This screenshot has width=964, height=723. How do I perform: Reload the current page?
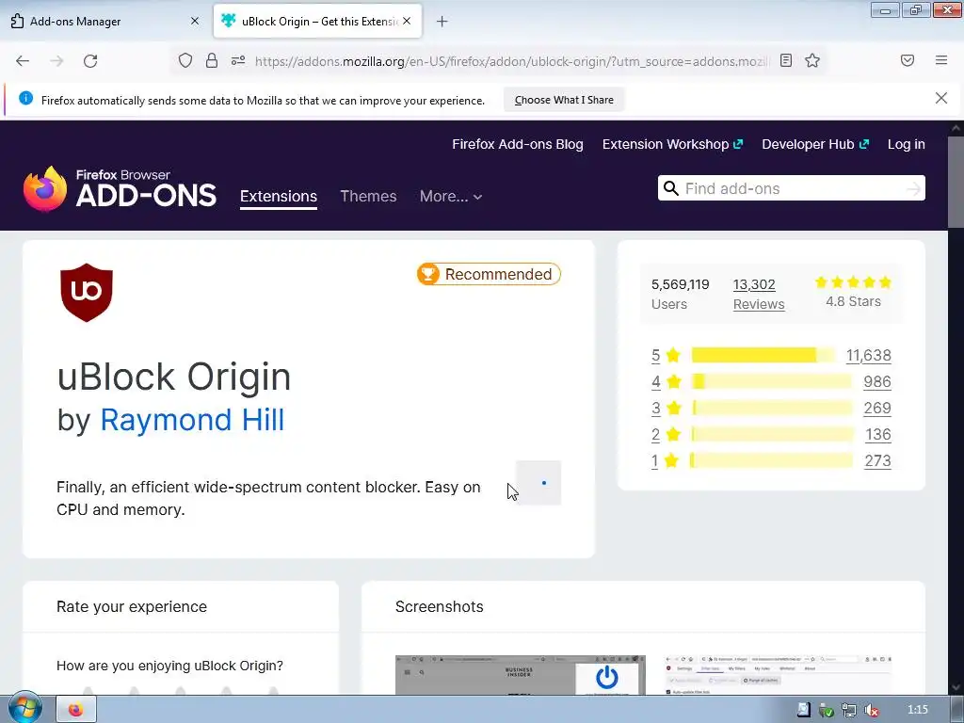[x=90, y=61]
